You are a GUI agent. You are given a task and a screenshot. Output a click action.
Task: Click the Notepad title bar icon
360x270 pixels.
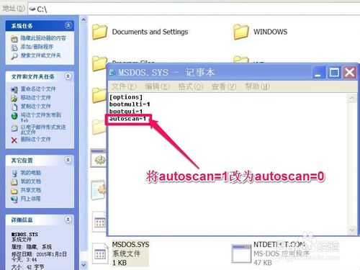point(112,72)
